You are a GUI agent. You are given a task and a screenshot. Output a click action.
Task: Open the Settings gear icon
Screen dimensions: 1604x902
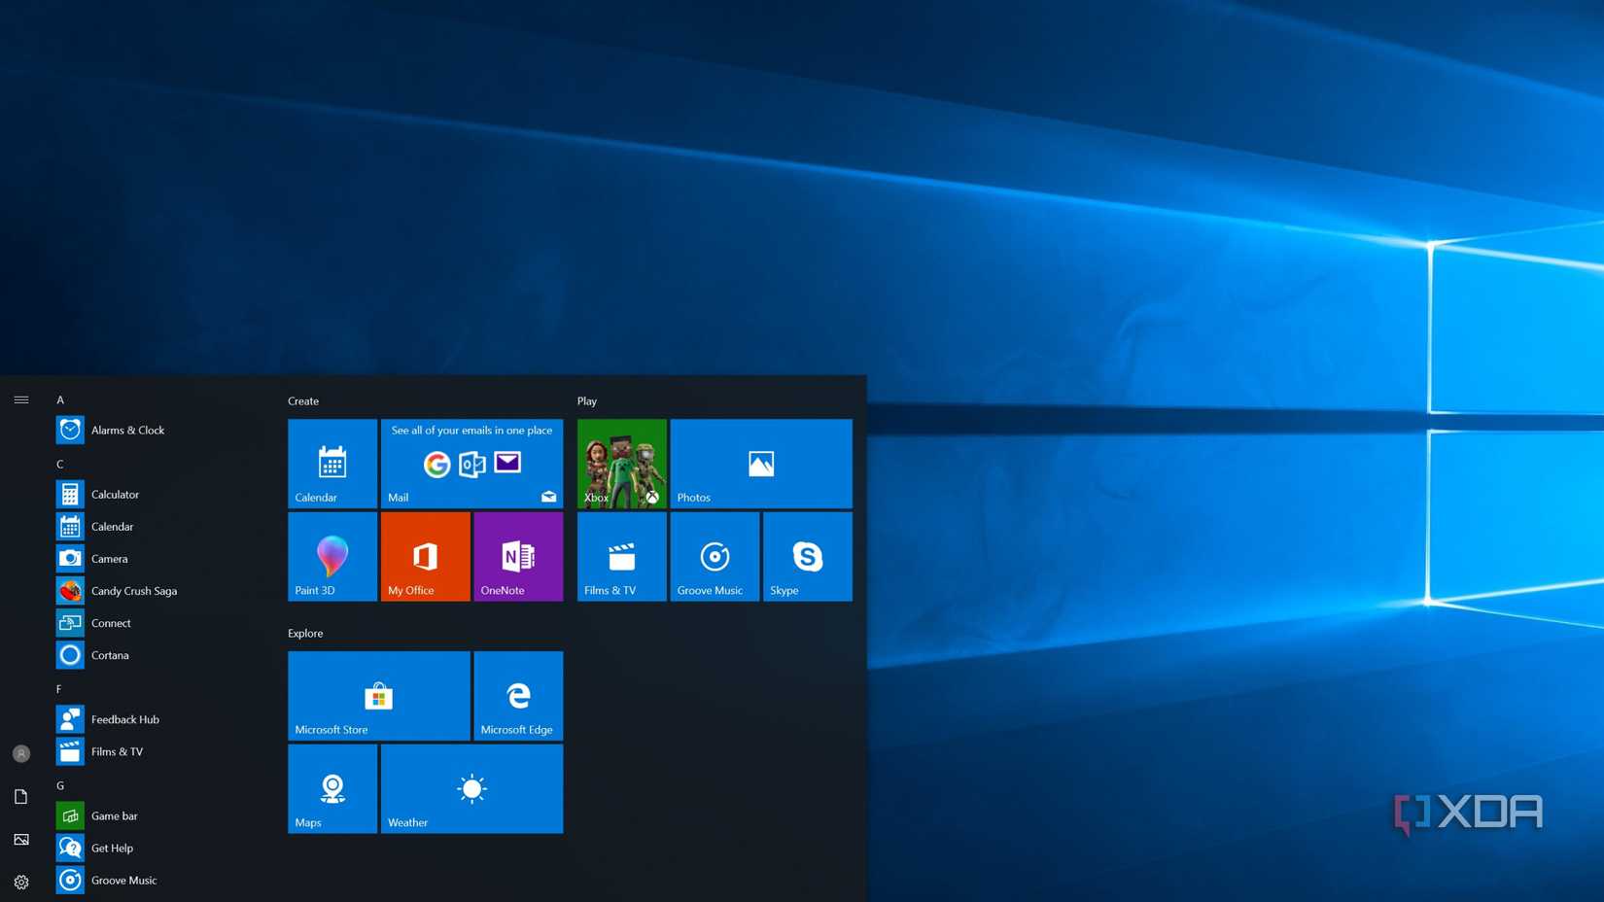point(21,882)
